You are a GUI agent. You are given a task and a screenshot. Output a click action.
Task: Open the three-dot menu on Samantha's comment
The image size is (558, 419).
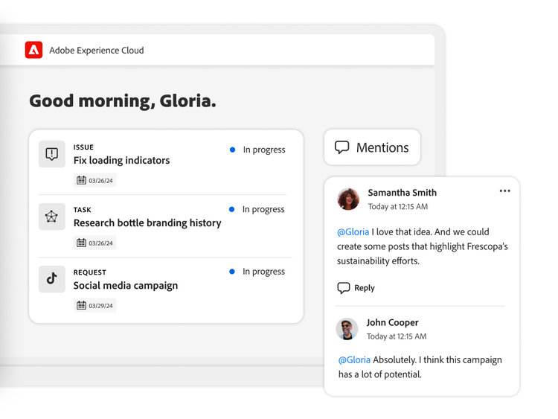point(504,191)
